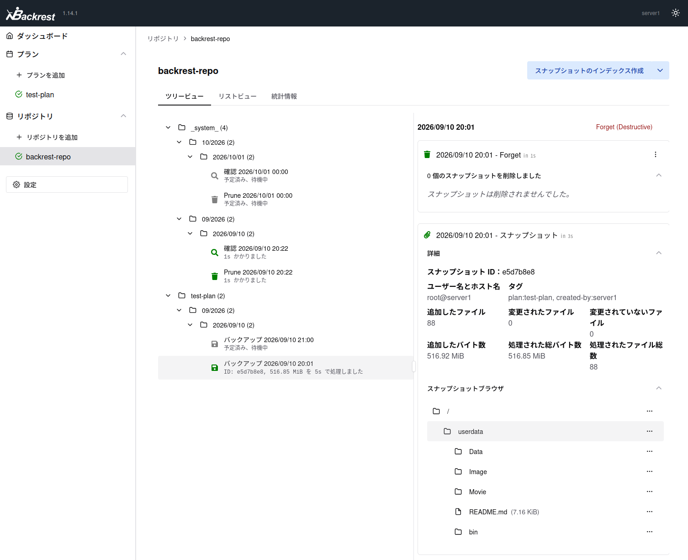
Task: Switch to the 統計情報 tab
Action: point(284,96)
